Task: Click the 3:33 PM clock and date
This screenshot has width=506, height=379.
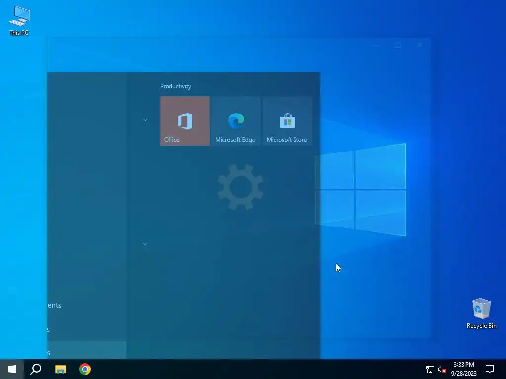Action: [464, 369]
